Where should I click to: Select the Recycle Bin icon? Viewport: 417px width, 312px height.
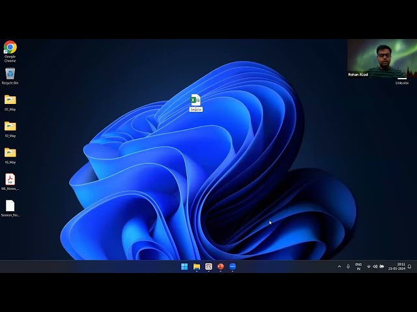click(10, 74)
